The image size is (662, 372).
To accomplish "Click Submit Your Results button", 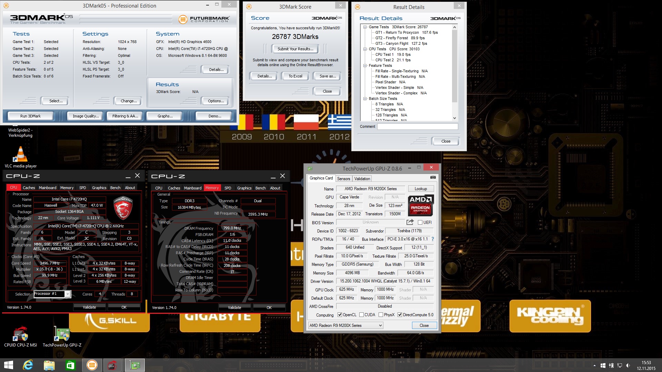I will coord(295,49).
